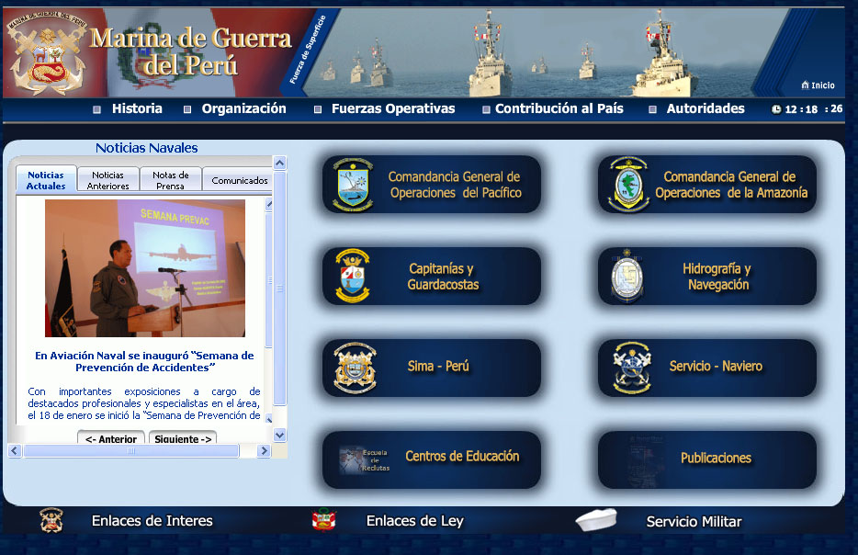Click the inner news article scrollbar thumb
The height and width of the screenshot is (555, 858).
tap(268, 280)
